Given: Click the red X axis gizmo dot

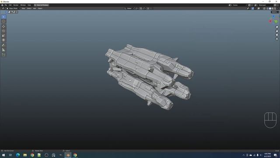Looking at the screenshot, I should coord(270,21).
